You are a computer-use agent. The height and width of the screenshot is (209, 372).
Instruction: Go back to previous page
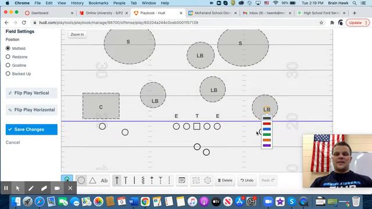coord(6,23)
